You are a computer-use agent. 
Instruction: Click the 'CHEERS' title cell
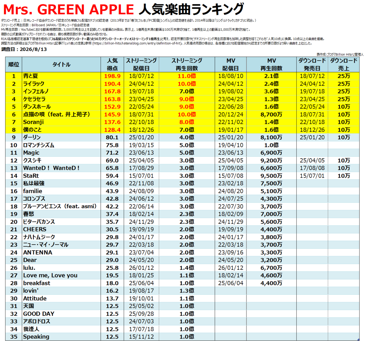tap(61, 229)
